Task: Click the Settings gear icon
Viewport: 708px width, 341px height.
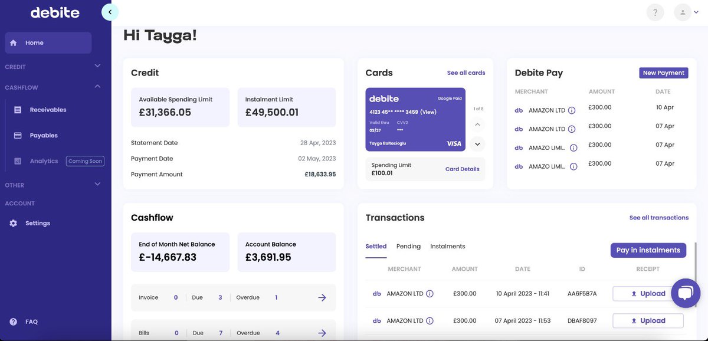Action: click(13, 223)
